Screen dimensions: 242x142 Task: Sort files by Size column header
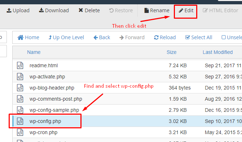(x=171, y=52)
